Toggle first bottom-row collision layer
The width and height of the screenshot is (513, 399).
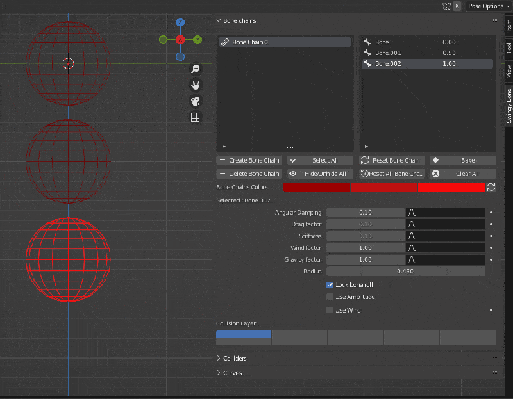pos(244,342)
